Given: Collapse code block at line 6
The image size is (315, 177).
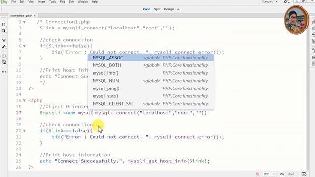Looking at the screenshot, I should tap(24, 46).
